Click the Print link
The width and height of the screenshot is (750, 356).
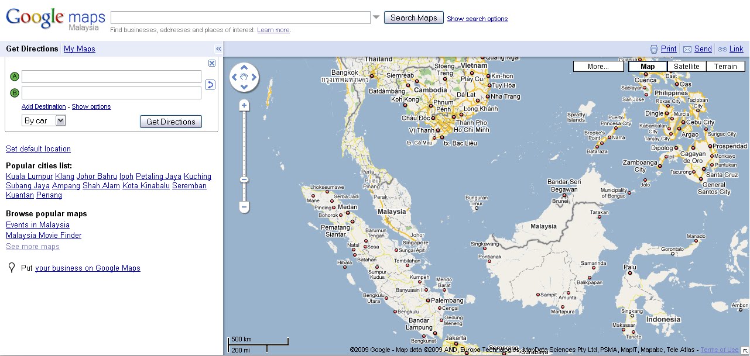click(x=669, y=49)
